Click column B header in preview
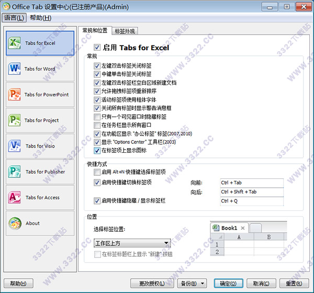The width and height of the screenshot is (314, 293). [x=269, y=237]
